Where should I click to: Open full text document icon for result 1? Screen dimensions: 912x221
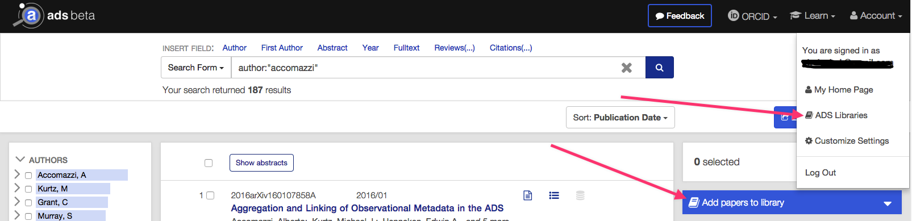[x=527, y=195]
